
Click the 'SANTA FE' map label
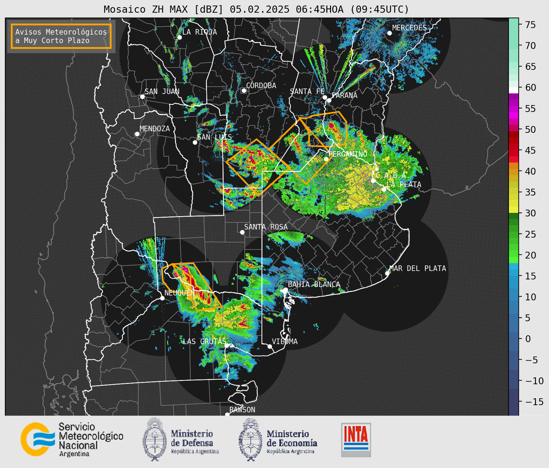point(307,91)
